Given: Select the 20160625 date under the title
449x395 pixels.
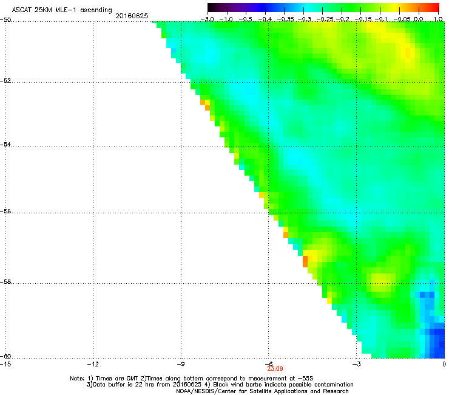Looking at the screenshot, I should pyautogui.click(x=132, y=16).
